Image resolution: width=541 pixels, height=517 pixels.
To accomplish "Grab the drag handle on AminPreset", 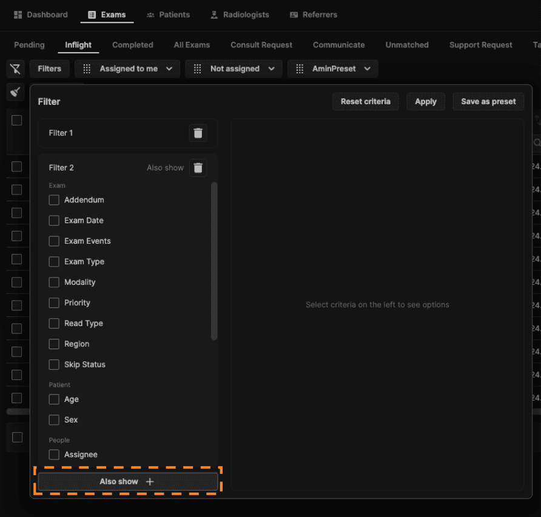I will [300, 68].
